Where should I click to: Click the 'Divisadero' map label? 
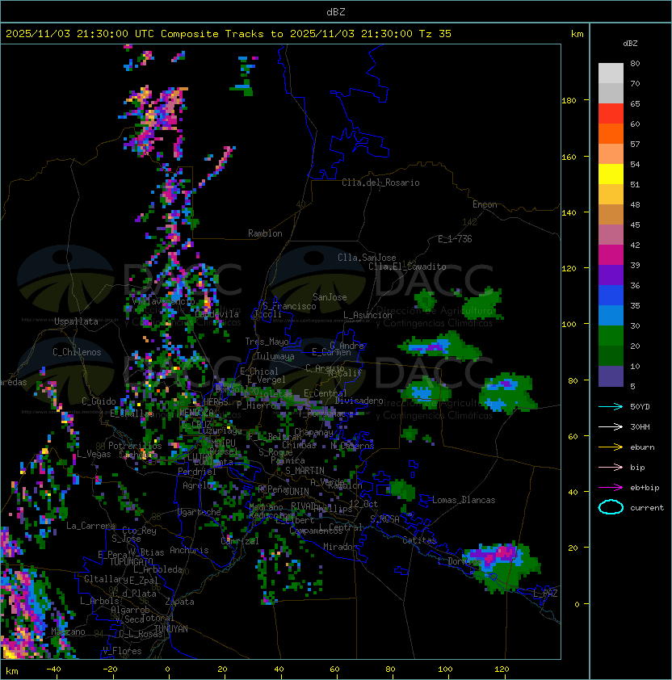[x=359, y=401]
